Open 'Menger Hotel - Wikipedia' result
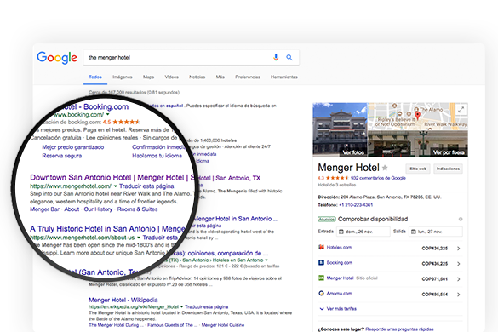498x332 pixels. click(123, 300)
